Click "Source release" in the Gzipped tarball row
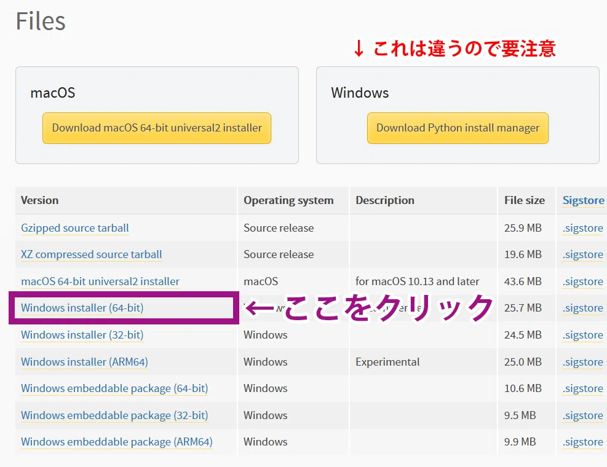 coord(279,228)
